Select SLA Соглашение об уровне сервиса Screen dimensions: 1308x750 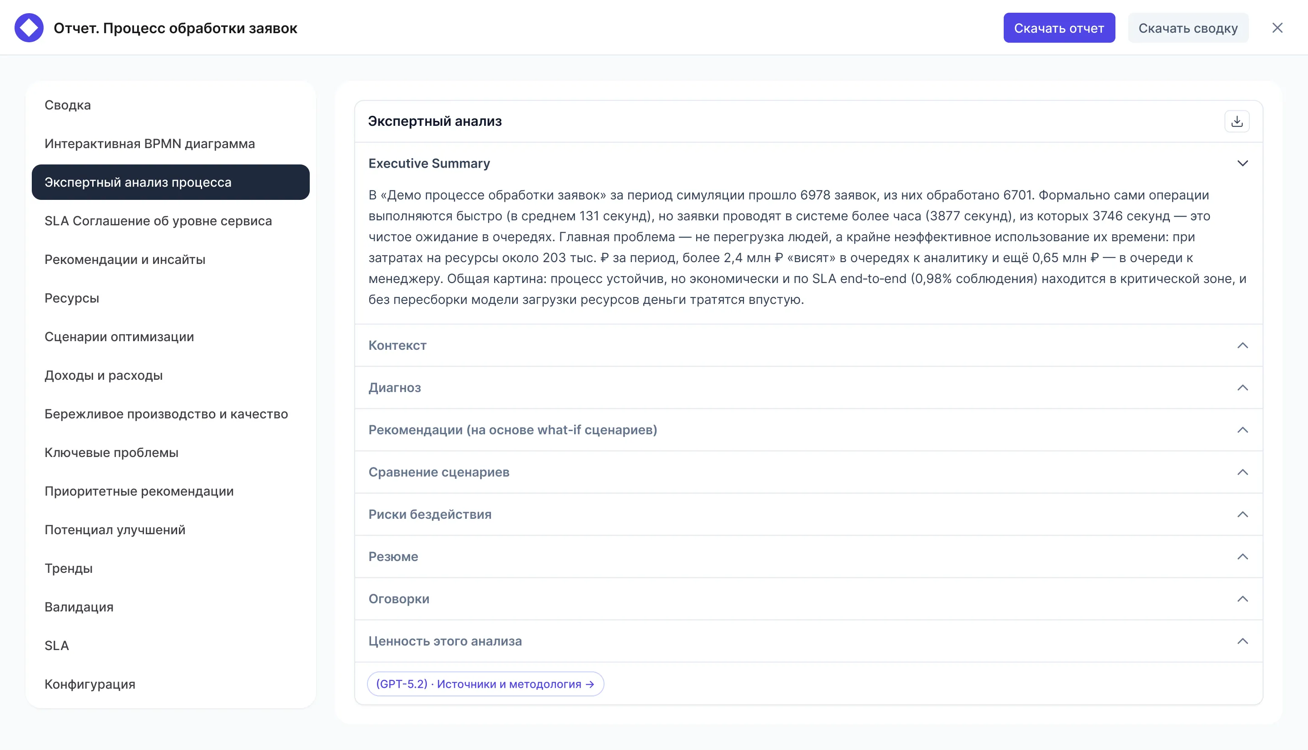pos(158,221)
